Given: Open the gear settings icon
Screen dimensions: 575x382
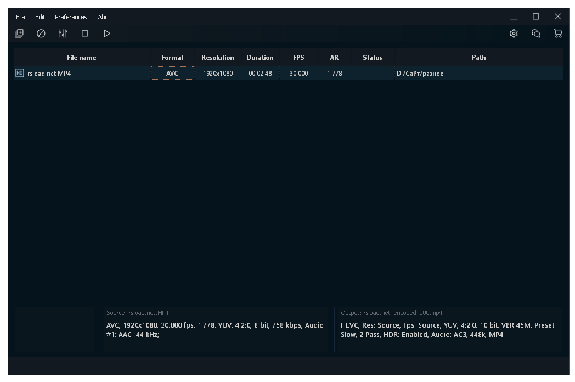Looking at the screenshot, I should [514, 33].
